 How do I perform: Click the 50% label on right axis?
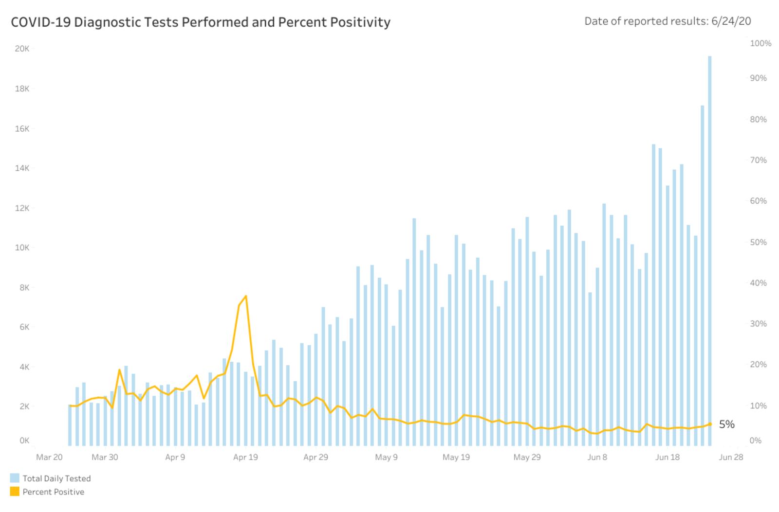point(758,242)
